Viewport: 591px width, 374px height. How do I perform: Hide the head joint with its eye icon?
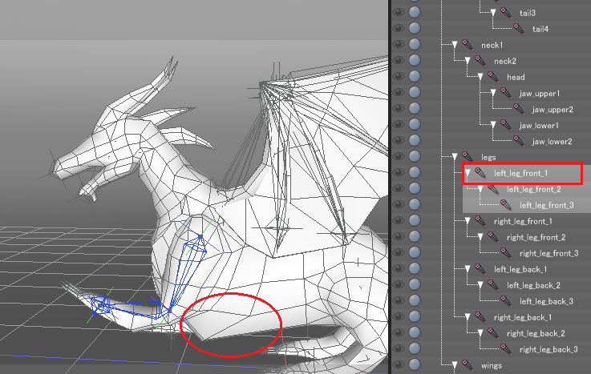point(399,76)
